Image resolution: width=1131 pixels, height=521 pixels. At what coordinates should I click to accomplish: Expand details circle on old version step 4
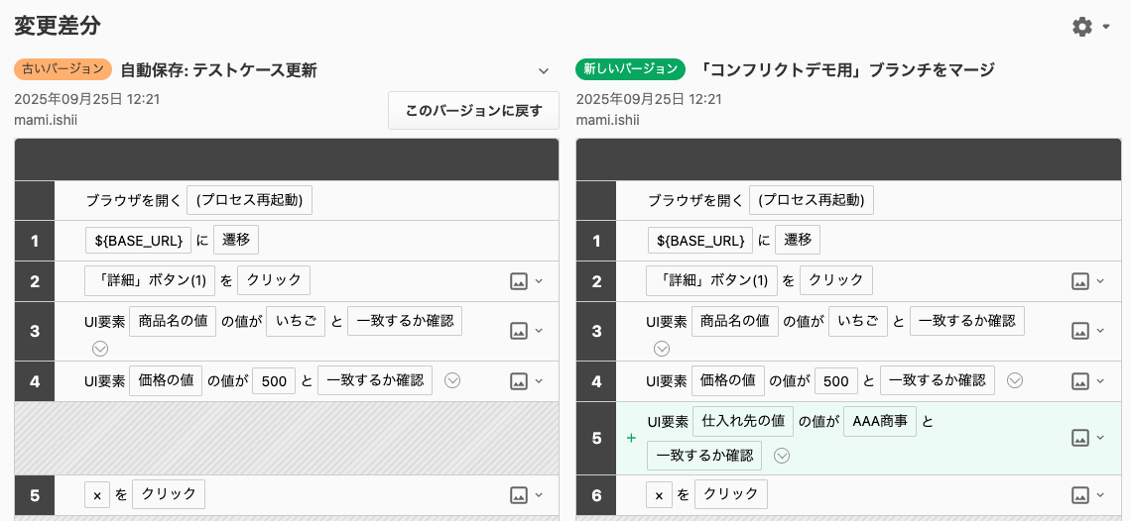pyautogui.click(x=452, y=380)
